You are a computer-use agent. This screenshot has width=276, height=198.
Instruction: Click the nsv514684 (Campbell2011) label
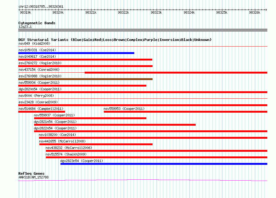pyautogui.click(x=41, y=109)
